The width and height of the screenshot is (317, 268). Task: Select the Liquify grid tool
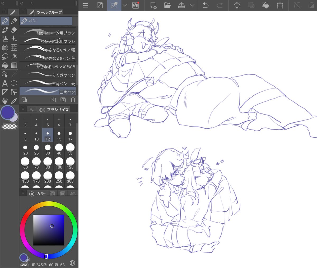pyautogui.click(x=14, y=48)
